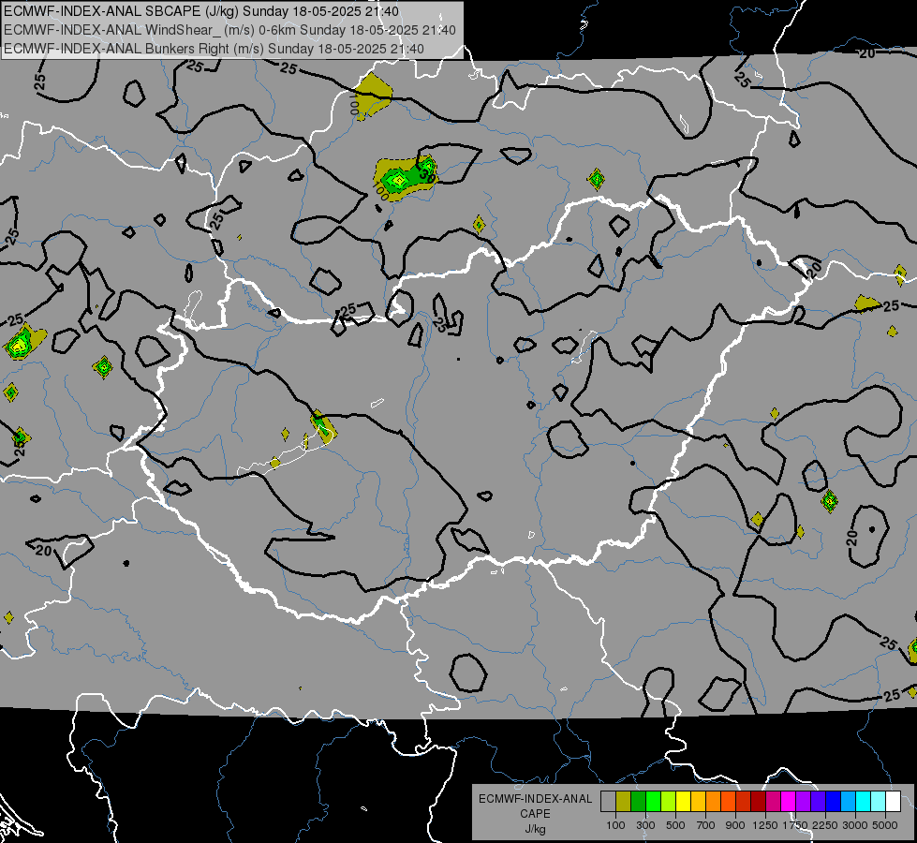Click the 2250 value under legend

click(x=824, y=825)
